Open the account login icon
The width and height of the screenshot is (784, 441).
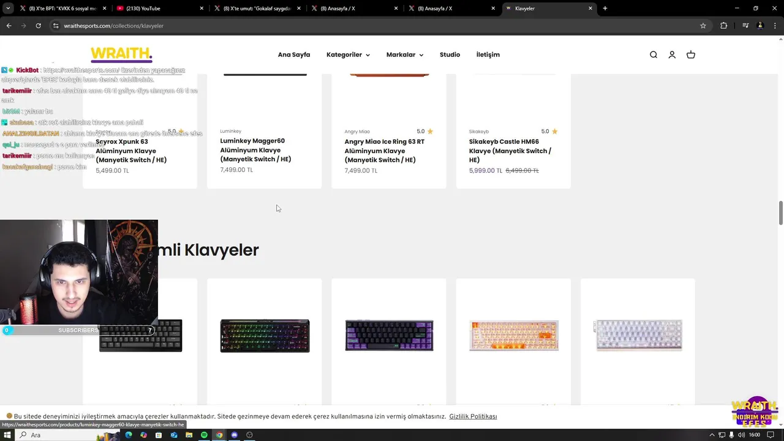coord(672,55)
